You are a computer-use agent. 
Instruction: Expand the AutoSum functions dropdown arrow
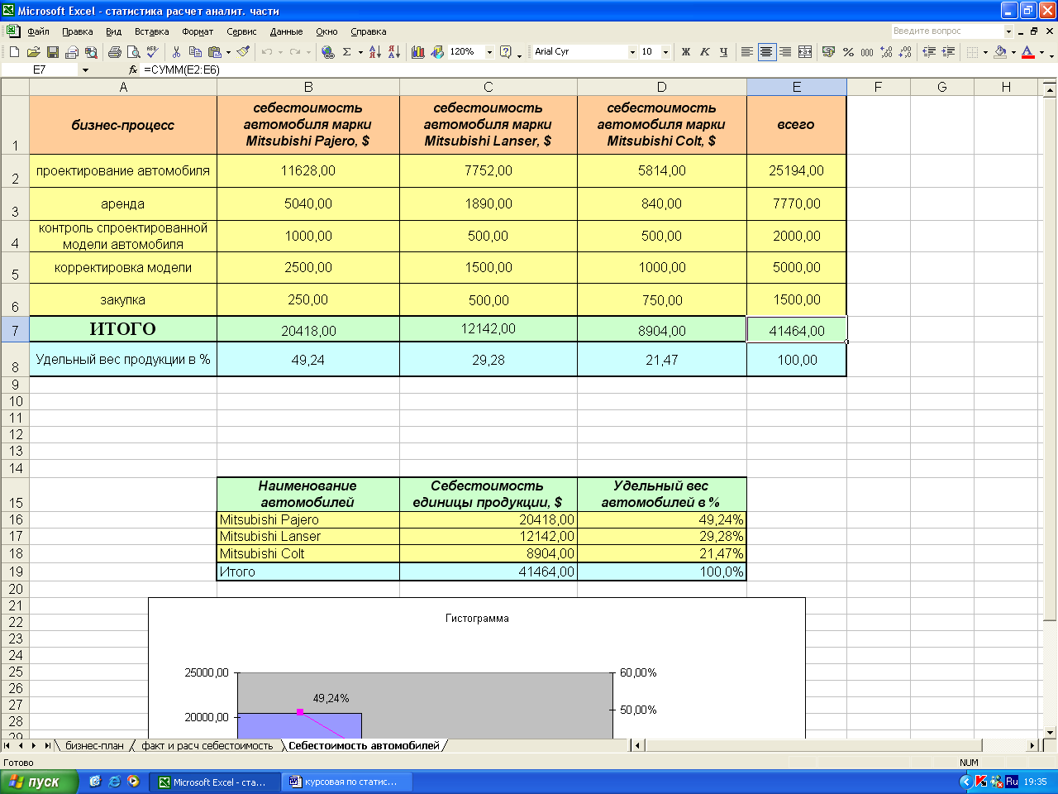point(360,52)
